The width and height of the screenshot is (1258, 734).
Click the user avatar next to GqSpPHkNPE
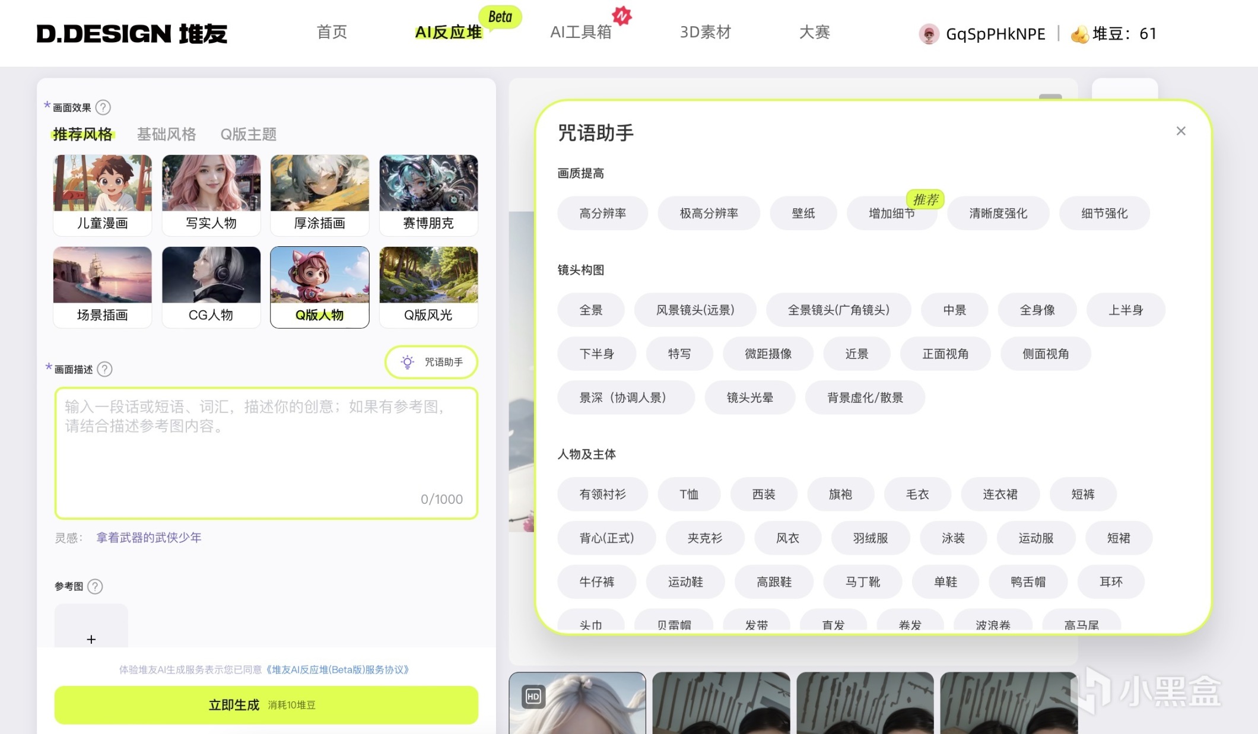pos(929,34)
